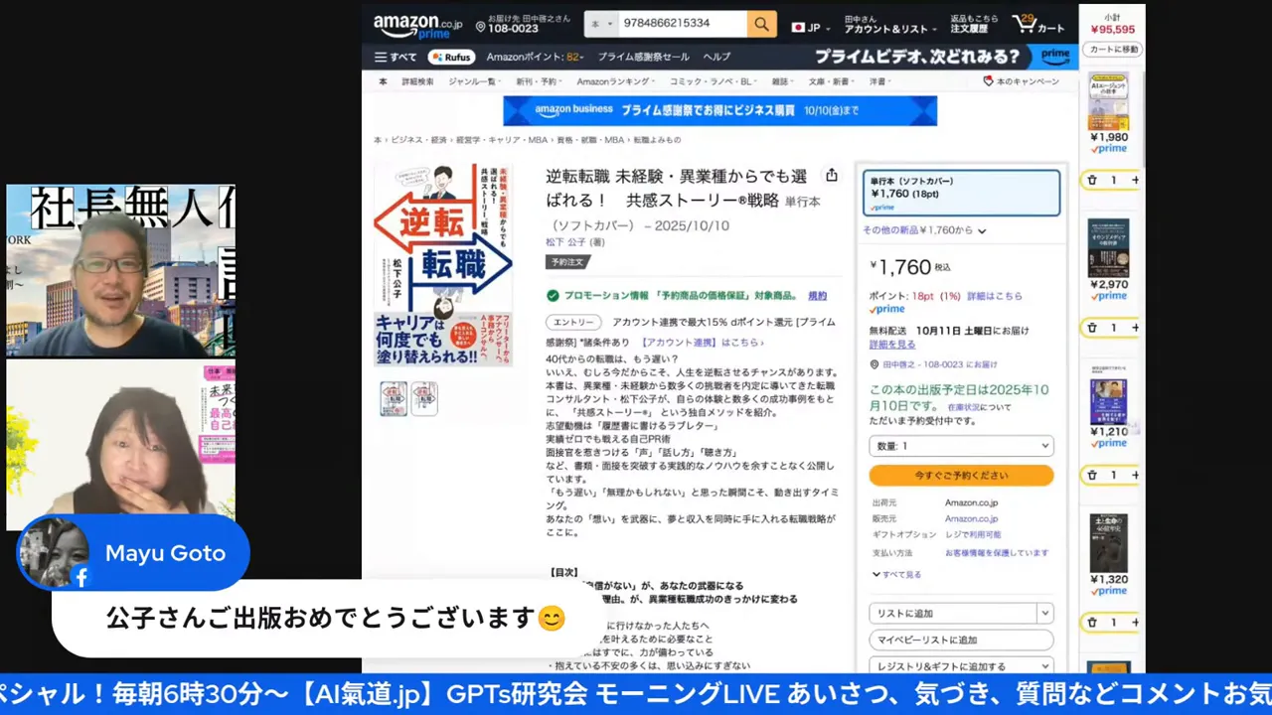Expand the Amazonポイント: 82 dropdown
Image resolution: width=1272 pixels, height=715 pixels.
point(536,58)
